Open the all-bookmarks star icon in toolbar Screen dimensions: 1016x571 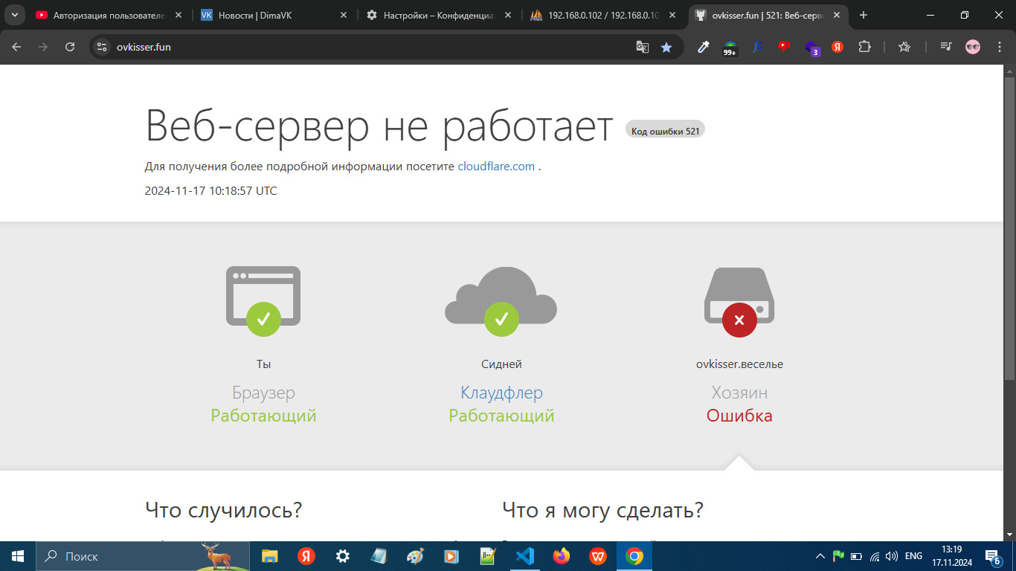(x=904, y=47)
